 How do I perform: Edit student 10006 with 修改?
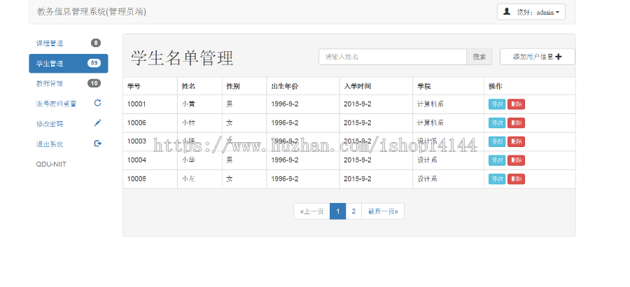[497, 123]
